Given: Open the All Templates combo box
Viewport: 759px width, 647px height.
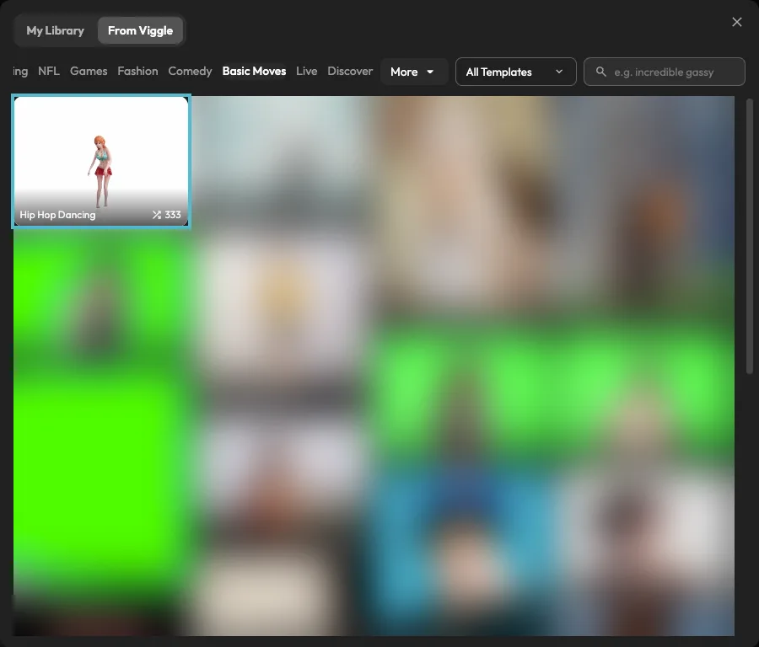Looking at the screenshot, I should [515, 72].
